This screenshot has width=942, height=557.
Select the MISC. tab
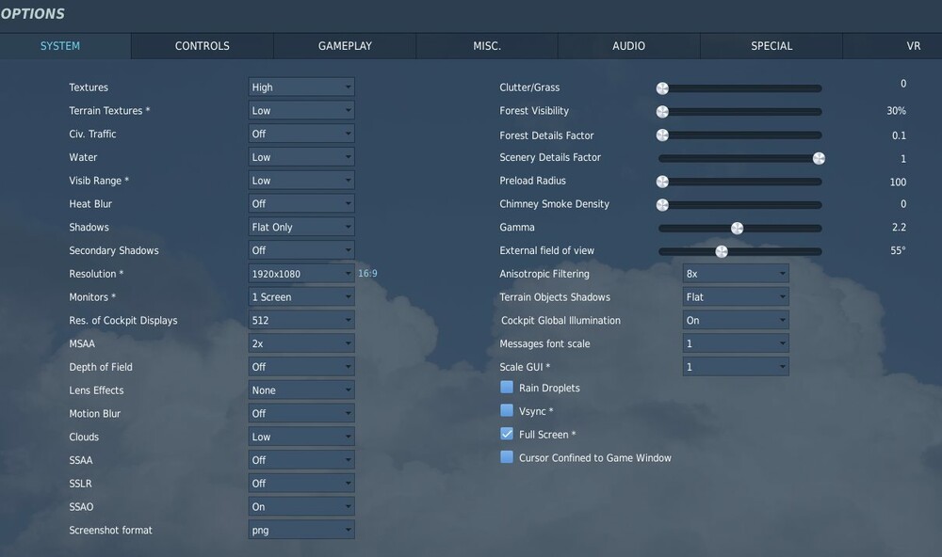(487, 46)
